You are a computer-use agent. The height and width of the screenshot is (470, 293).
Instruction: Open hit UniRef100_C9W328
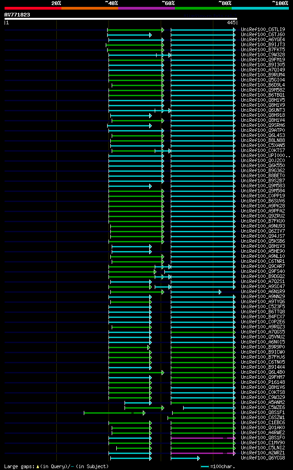(263, 55)
